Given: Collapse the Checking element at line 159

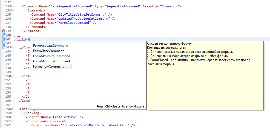Looking at the screenshot, I should coord(12,113).
